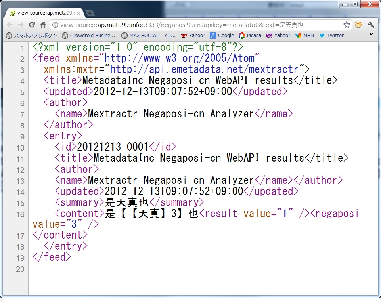Click updated timestamp on line 5

[163, 92]
